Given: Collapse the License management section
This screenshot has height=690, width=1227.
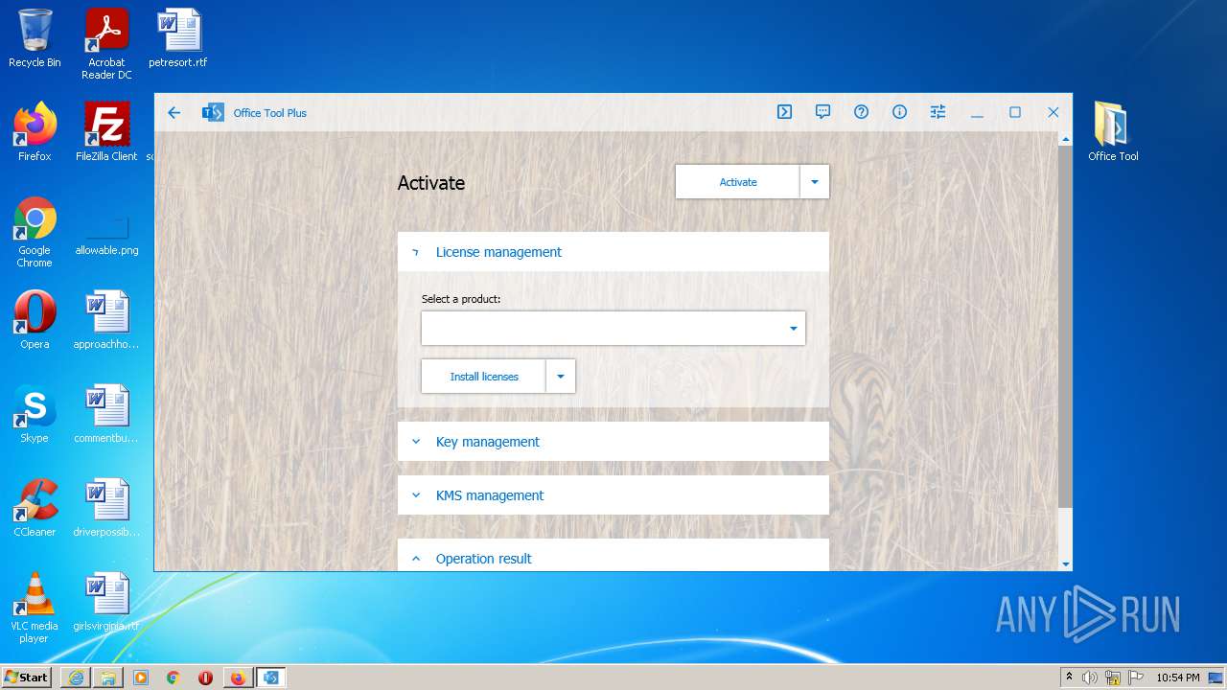Looking at the screenshot, I should tap(613, 252).
